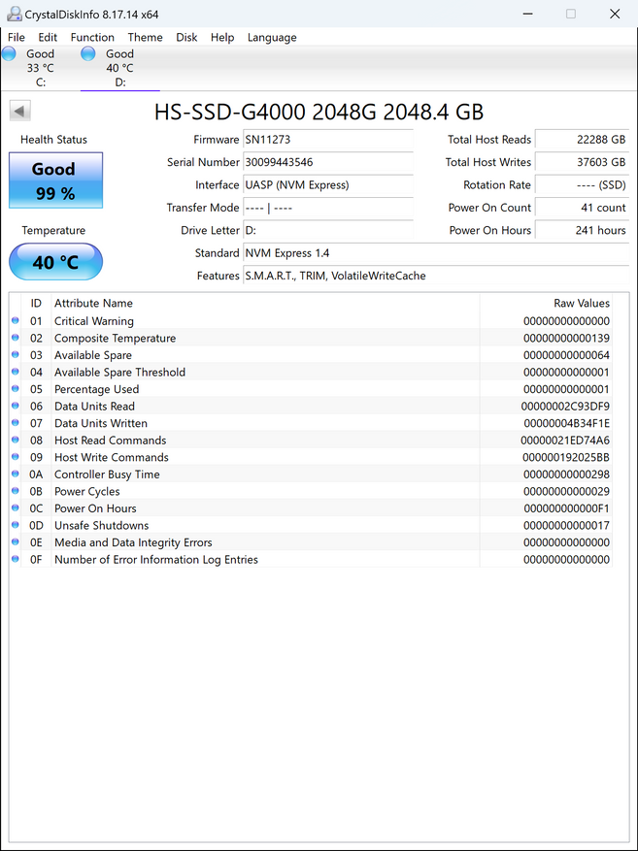Viewport: 638px width, 851px height.
Task: Click the Rotation Rate value (SSD)
Action: click(582, 185)
